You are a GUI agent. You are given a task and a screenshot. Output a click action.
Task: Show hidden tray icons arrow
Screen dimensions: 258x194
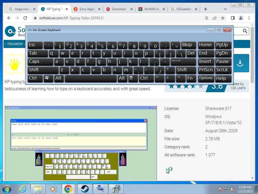pos(214,189)
